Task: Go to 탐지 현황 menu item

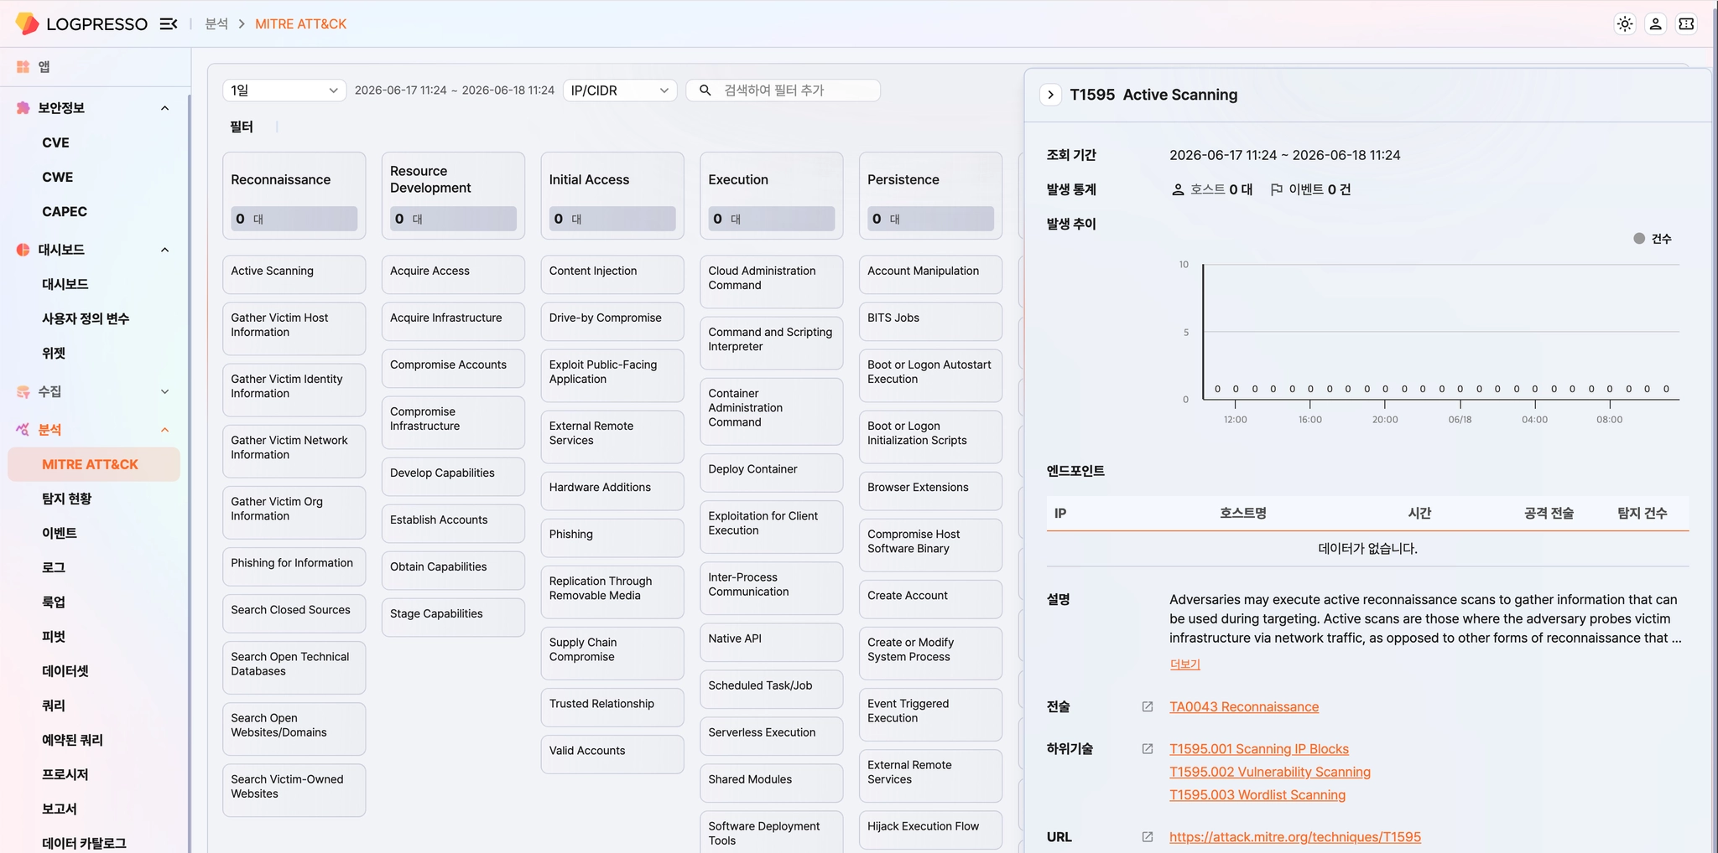Action: 67,499
